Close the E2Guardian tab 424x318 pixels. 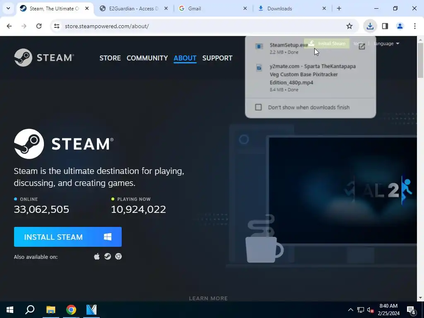166,8
